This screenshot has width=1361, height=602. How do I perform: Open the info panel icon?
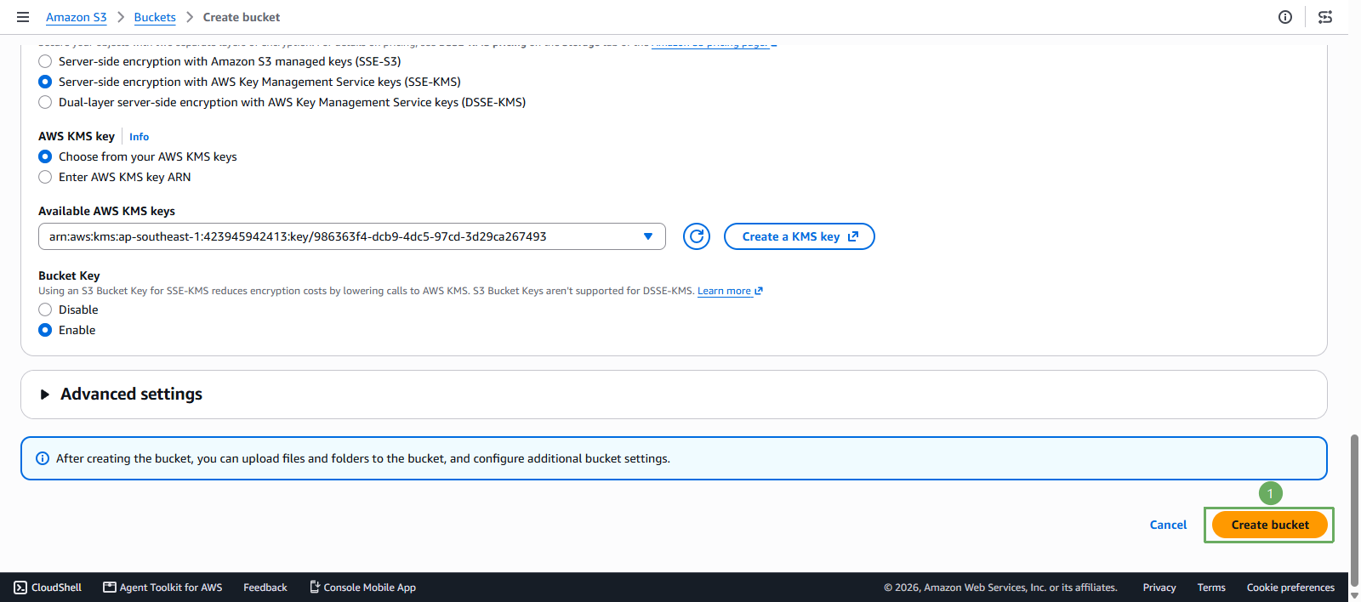1285,17
